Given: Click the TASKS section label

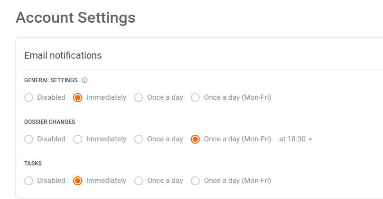Looking at the screenshot, I should tap(33, 164).
